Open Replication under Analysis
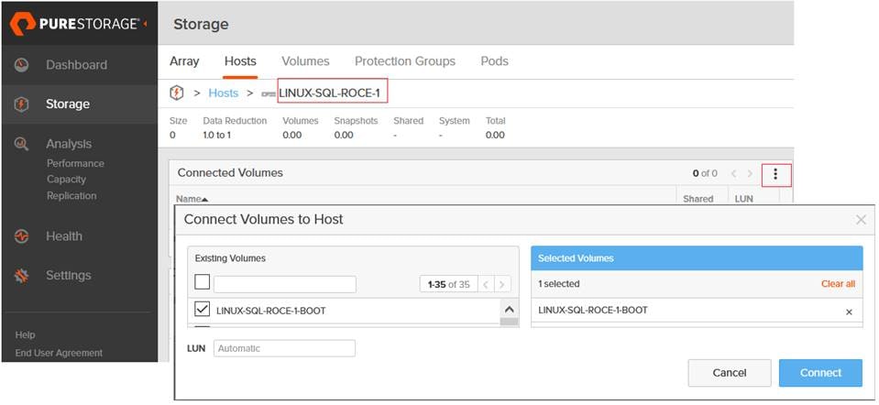 pos(71,195)
